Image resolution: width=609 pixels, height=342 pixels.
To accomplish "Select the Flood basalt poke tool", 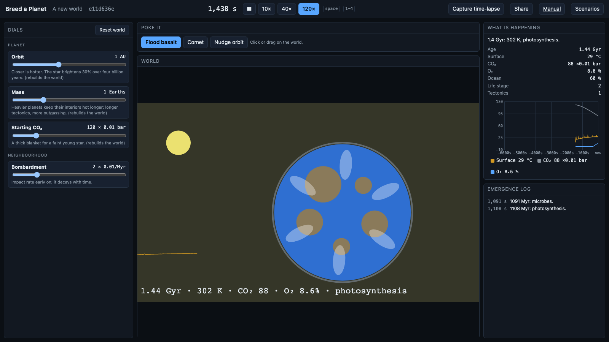I will (x=161, y=42).
